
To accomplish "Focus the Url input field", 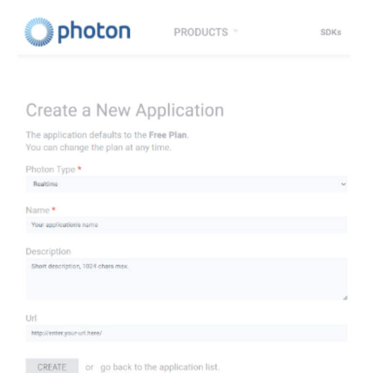I will (186, 333).
